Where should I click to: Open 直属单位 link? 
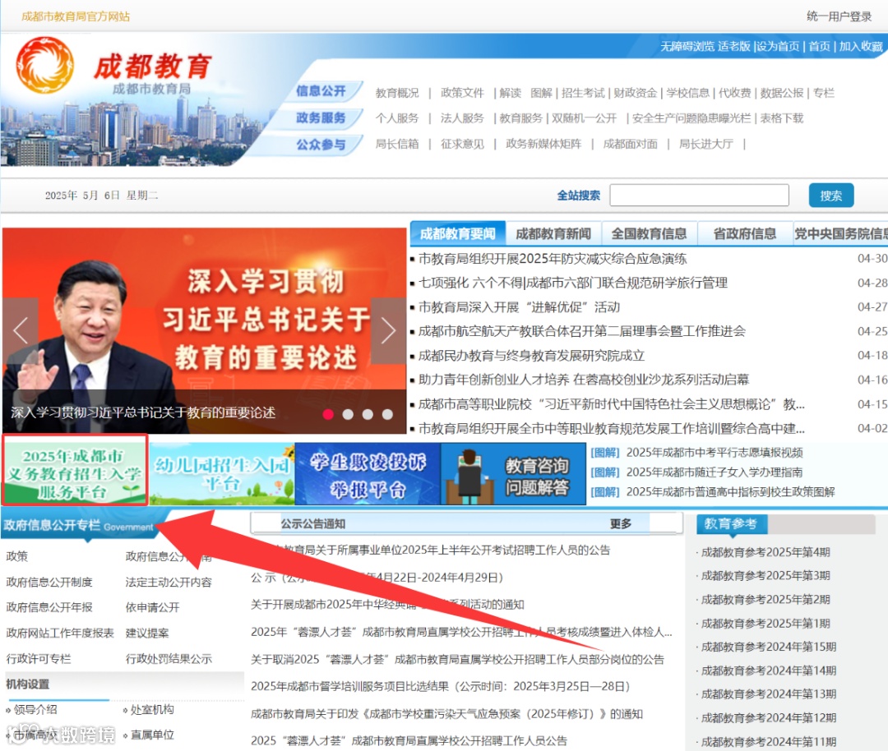click(152, 735)
